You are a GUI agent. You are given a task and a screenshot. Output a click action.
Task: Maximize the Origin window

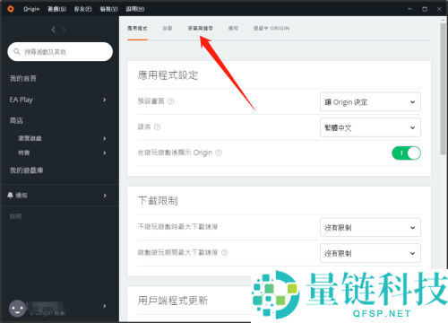[x=425, y=9]
